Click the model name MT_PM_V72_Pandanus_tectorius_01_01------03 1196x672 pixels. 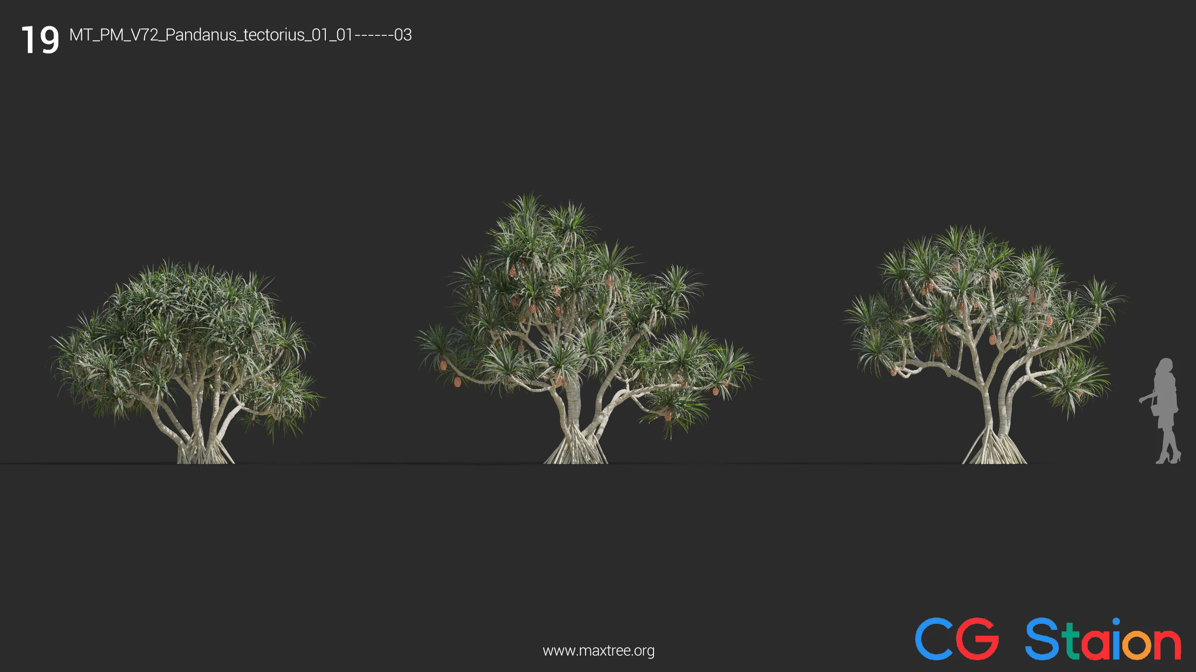pos(241,35)
